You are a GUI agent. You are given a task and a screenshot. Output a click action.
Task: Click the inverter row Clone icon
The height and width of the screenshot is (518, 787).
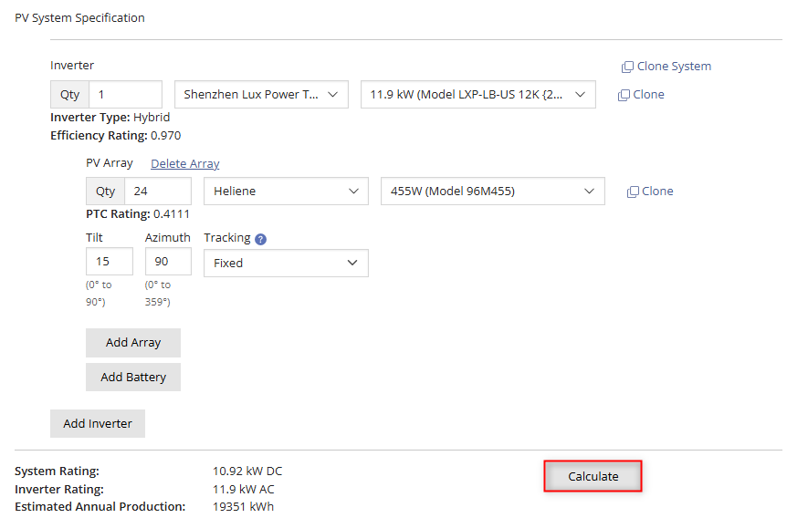pos(624,95)
